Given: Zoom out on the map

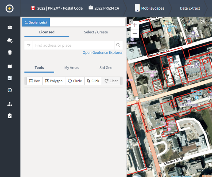Looking at the screenshot, I should coord(135,34).
